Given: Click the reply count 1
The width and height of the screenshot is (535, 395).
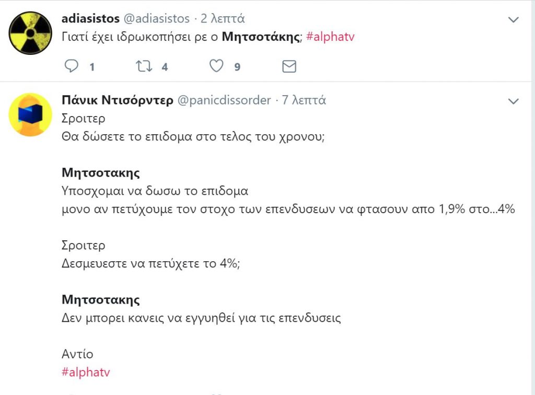Looking at the screenshot, I should pyautogui.click(x=92, y=67).
